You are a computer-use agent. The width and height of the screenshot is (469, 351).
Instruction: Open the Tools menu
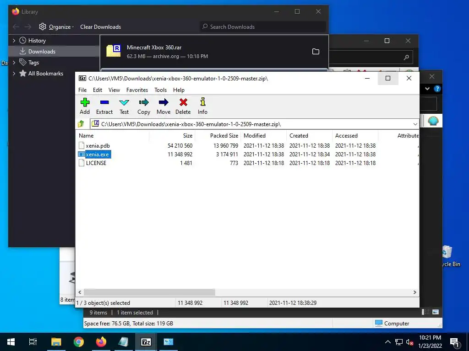pyautogui.click(x=160, y=90)
